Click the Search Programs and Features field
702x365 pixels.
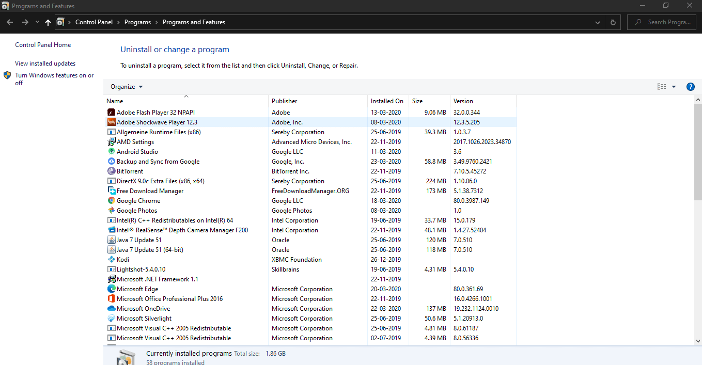pyautogui.click(x=662, y=22)
